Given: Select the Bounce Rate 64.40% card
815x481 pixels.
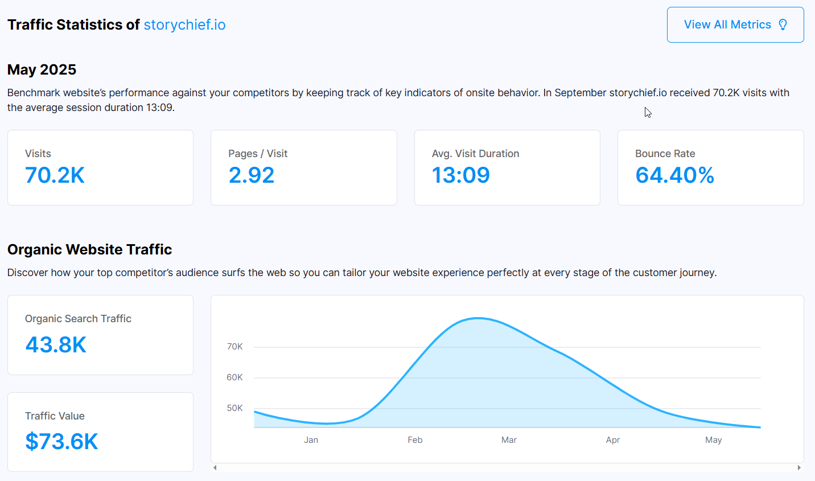Looking at the screenshot, I should (x=711, y=167).
